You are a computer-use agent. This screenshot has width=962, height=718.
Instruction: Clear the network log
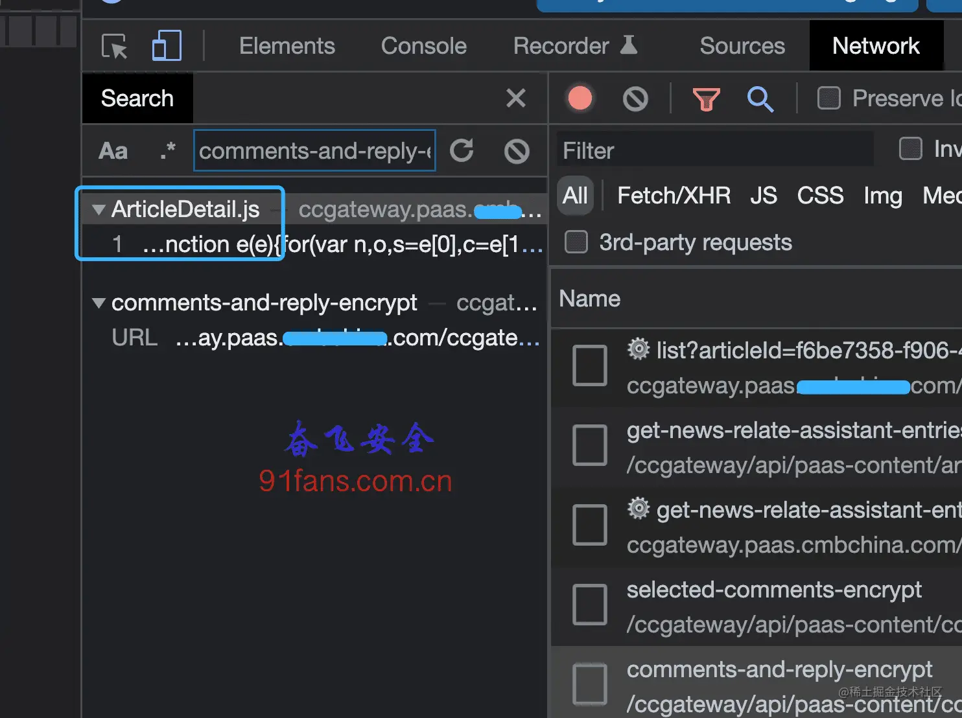click(x=635, y=99)
